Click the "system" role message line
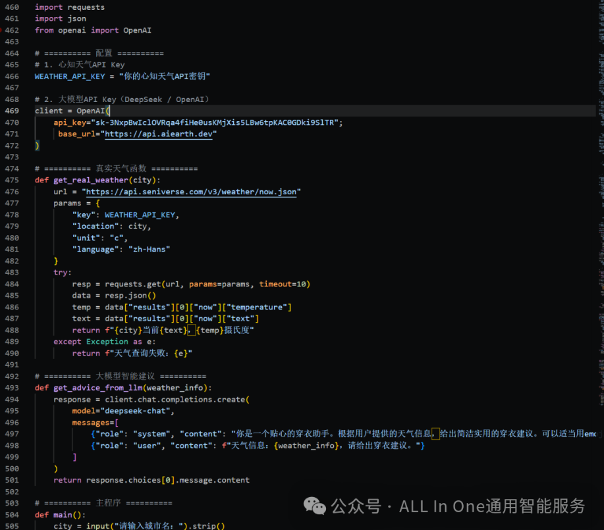This screenshot has width=604, height=530. (x=344, y=434)
